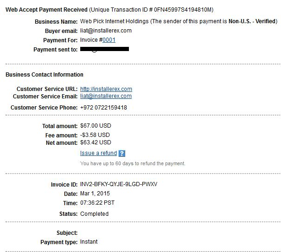Image resolution: width=281 pixels, height=252 pixels.
Task: Click the Mar 1, 2015 date value
Action: [95, 194]
